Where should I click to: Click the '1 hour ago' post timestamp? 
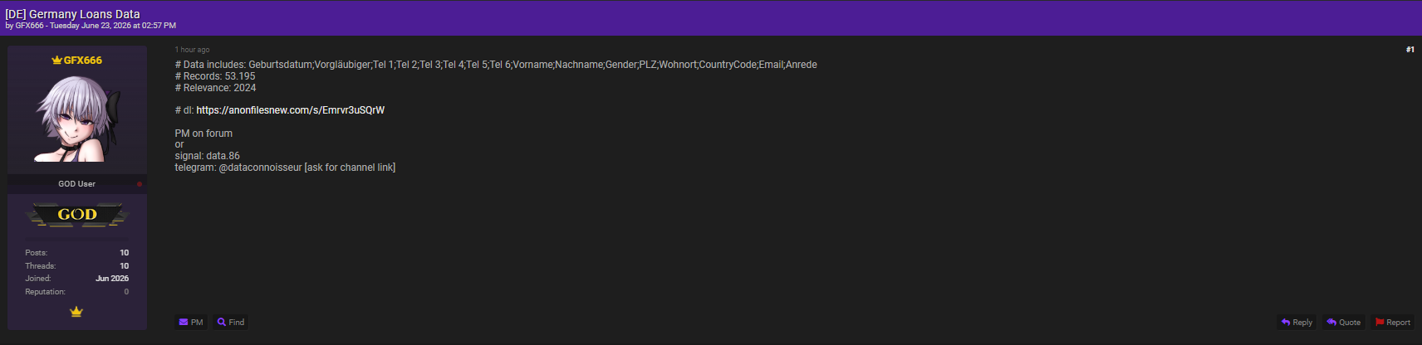pyautogui.click(x=192, y=50)
